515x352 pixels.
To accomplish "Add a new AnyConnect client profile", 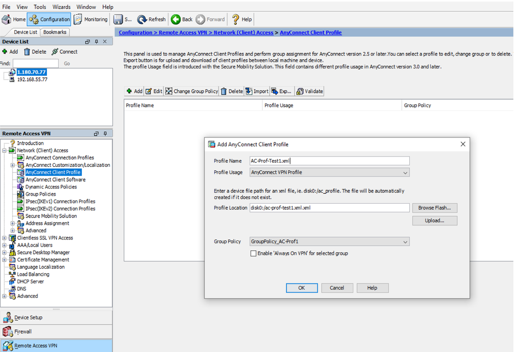I will pyautogui.click(x=135, y=91).
